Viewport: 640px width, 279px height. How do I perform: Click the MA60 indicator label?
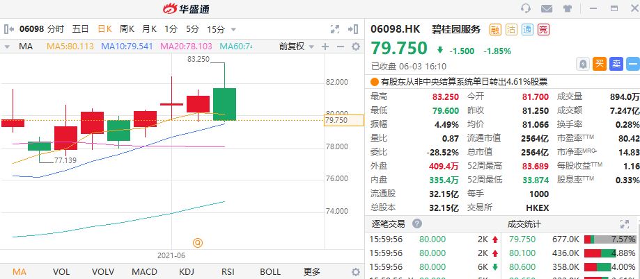click(x=235, y=46)
